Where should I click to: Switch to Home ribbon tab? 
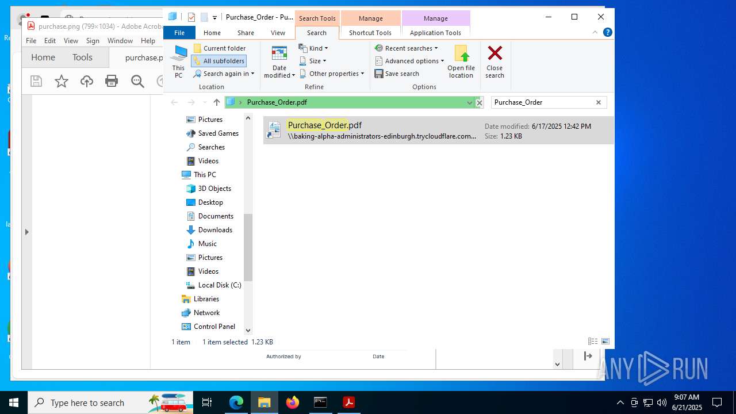(212, 33)
